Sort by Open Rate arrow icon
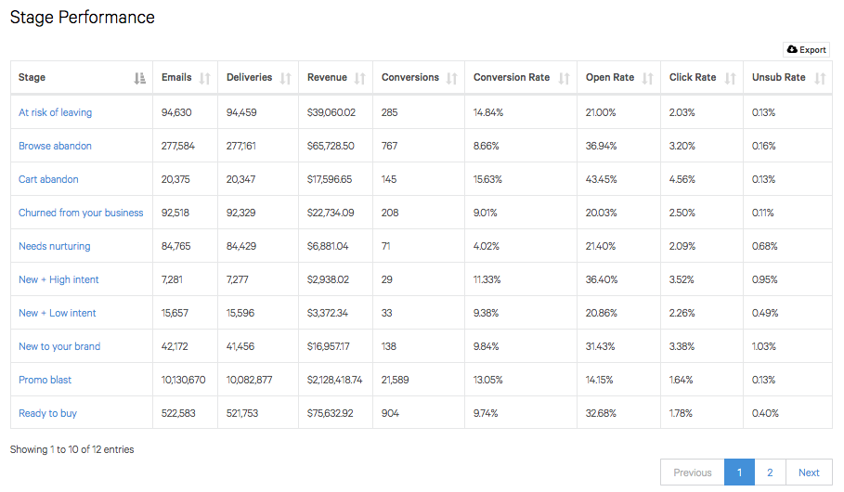Viewport: 844px width, 492px height. (647, 79)
